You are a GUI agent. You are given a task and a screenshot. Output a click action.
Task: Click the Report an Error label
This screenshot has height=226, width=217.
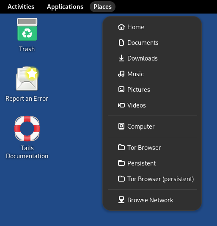click(27, 99)
